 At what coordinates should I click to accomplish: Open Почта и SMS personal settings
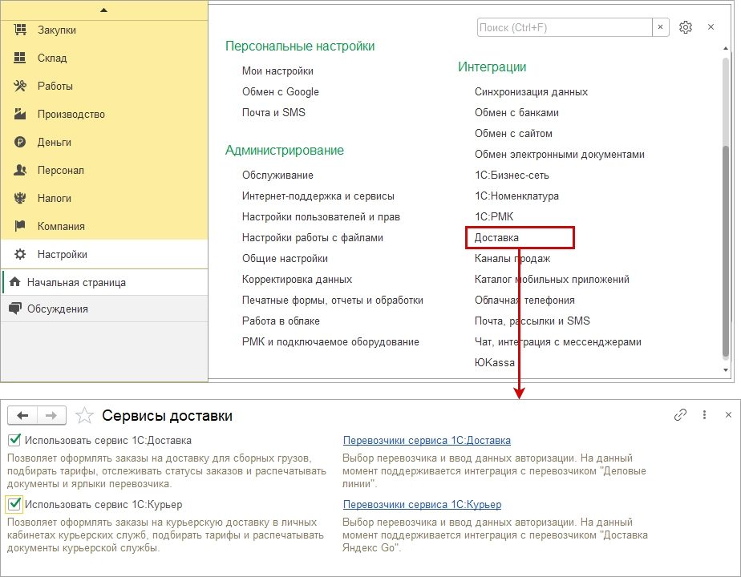(x=273, y=112)
